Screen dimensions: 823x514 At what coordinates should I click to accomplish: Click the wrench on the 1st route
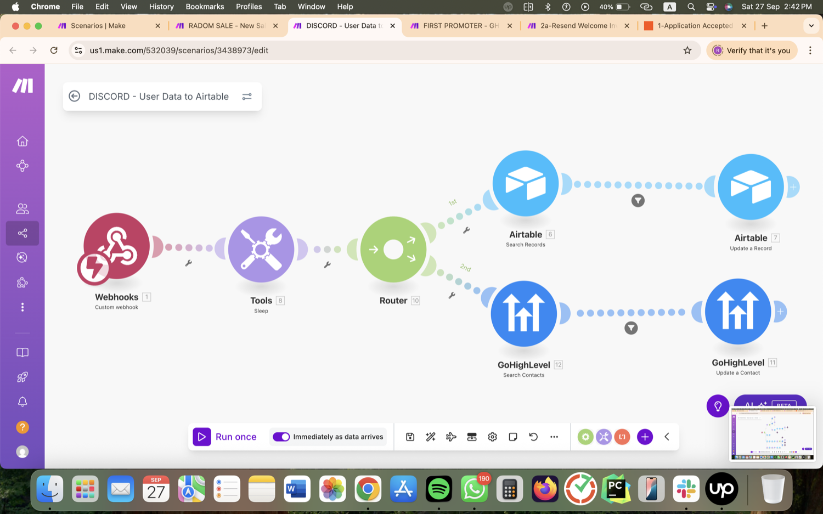point(466,230)
